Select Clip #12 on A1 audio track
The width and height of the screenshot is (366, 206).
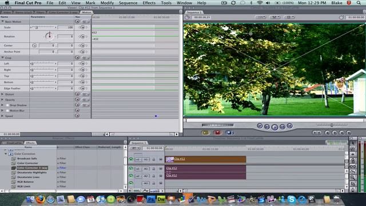tap(205, 168)
